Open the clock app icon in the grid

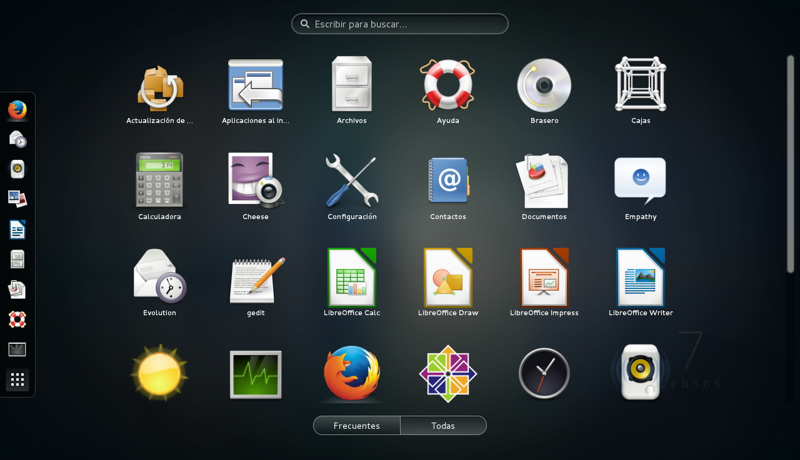click(x=544, y=373)
